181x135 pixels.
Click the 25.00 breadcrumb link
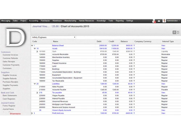coord(55,26)
